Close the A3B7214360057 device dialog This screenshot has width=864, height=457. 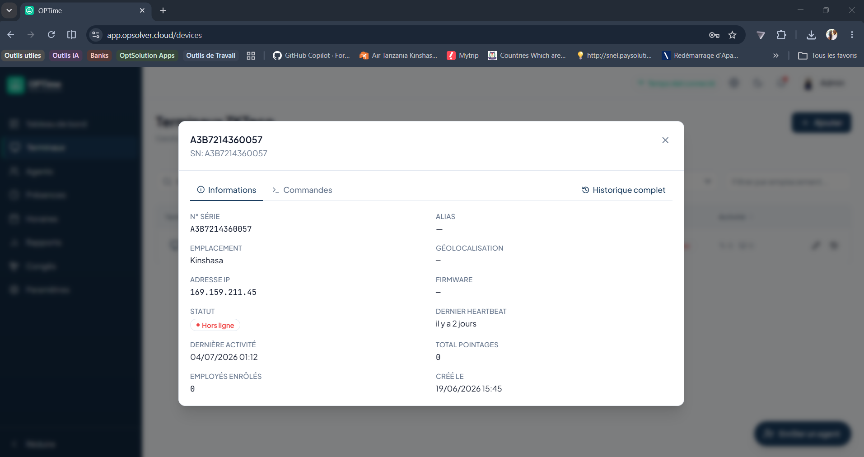pyautogui.click(x=665, y=140)
